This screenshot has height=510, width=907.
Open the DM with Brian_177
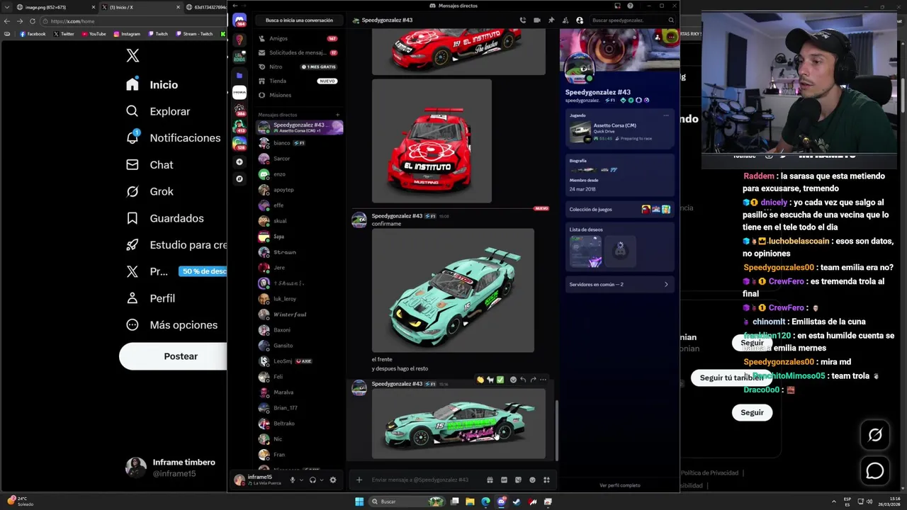(299, 408)
